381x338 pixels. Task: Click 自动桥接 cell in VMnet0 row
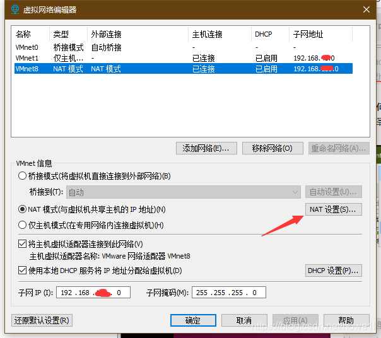tap(106, 47)
